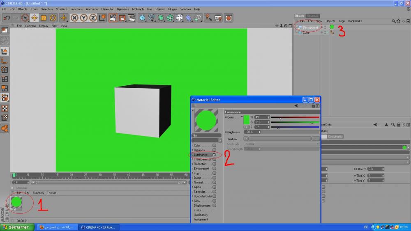Click the Render View clapperboard icon
The image size is (411, 231).
click(x=112, y=18)
